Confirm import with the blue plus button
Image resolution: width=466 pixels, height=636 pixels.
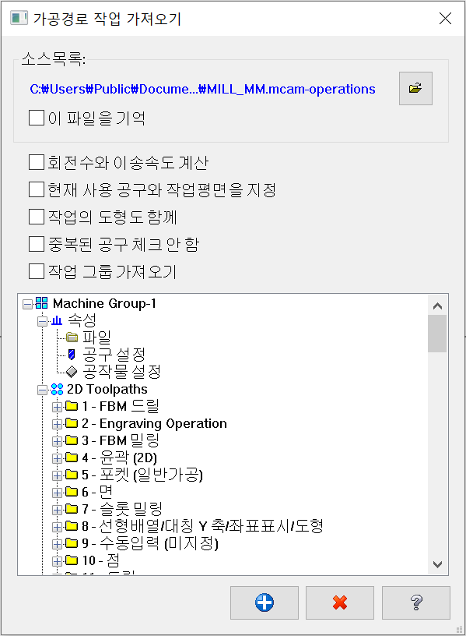(x=265, y=602)
